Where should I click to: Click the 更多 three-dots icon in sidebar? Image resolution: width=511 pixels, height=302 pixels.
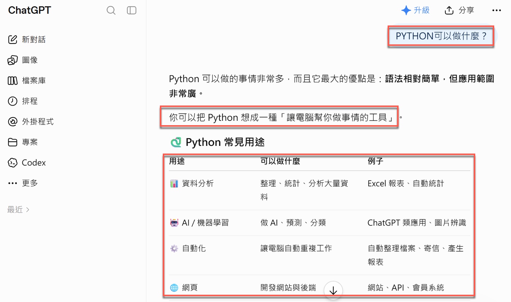pyautogui.click(x=12, y=183)
